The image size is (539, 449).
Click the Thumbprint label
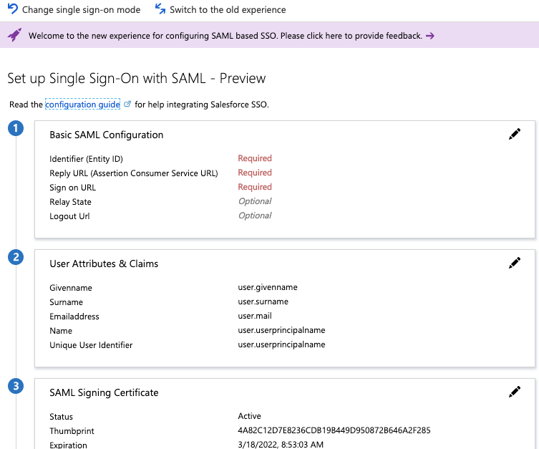72,431
